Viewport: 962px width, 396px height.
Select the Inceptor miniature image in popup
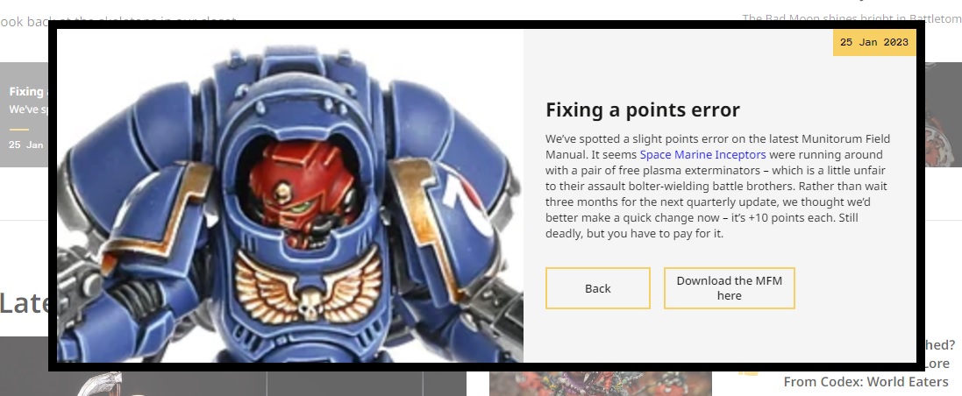click(290, 195)
